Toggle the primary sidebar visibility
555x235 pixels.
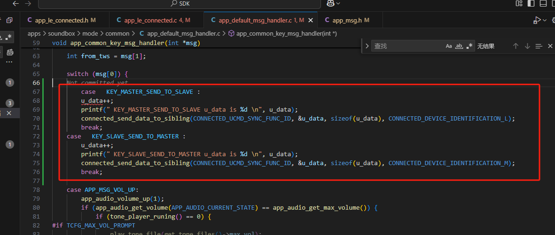coord(531,4)
